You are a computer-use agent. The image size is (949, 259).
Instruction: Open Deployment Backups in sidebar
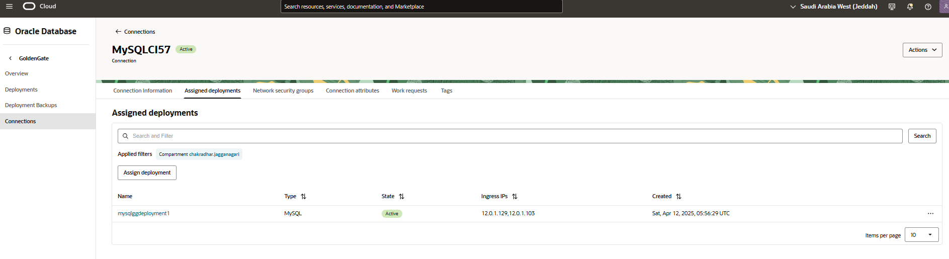pyautogui.click(x=31, y=105)
